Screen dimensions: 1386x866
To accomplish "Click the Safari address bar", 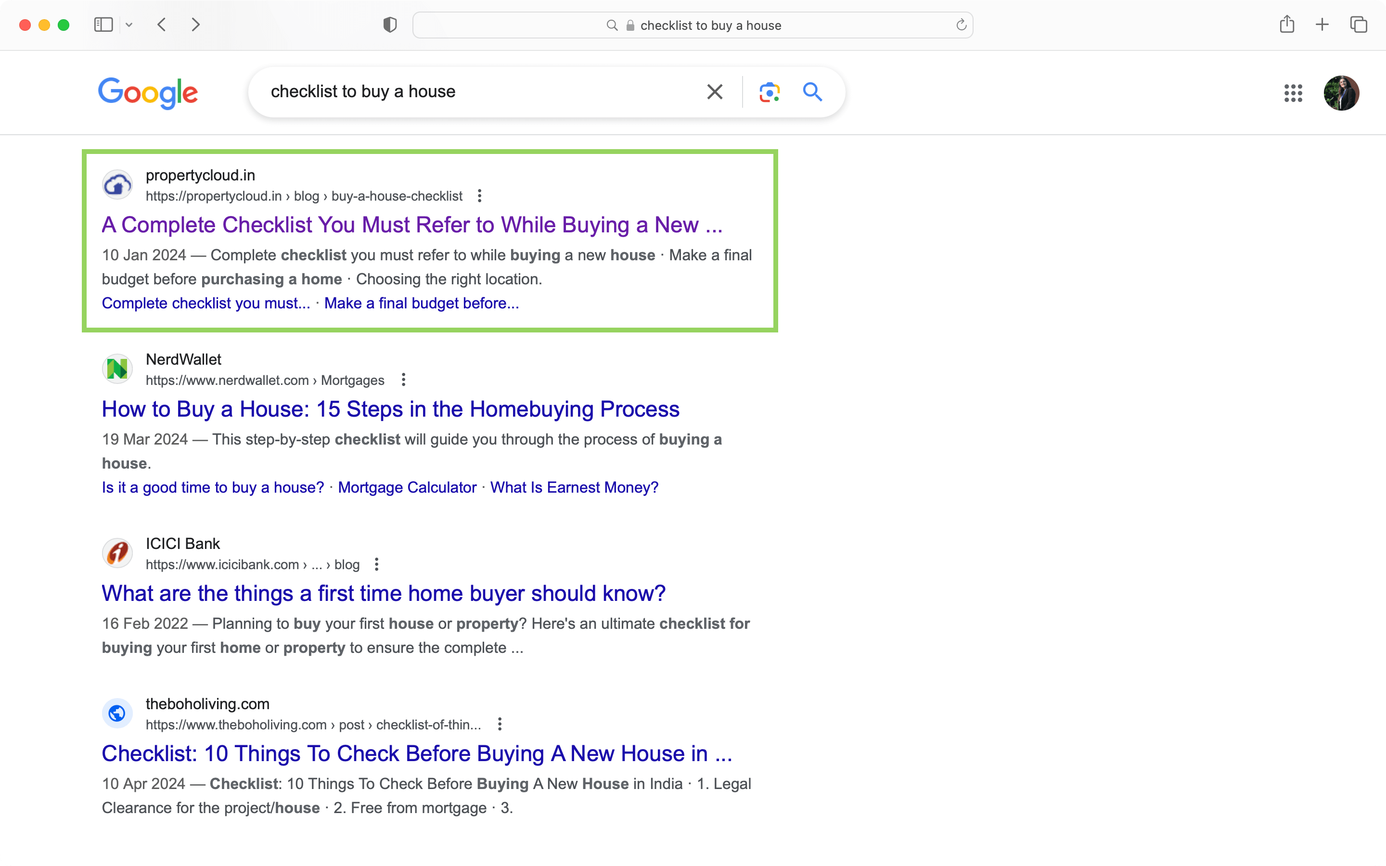I will 693,25.
